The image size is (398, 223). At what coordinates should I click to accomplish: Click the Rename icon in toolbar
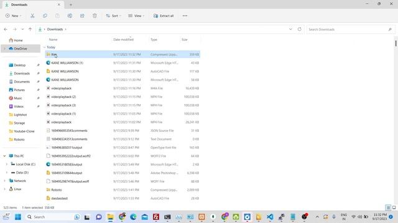70,15
